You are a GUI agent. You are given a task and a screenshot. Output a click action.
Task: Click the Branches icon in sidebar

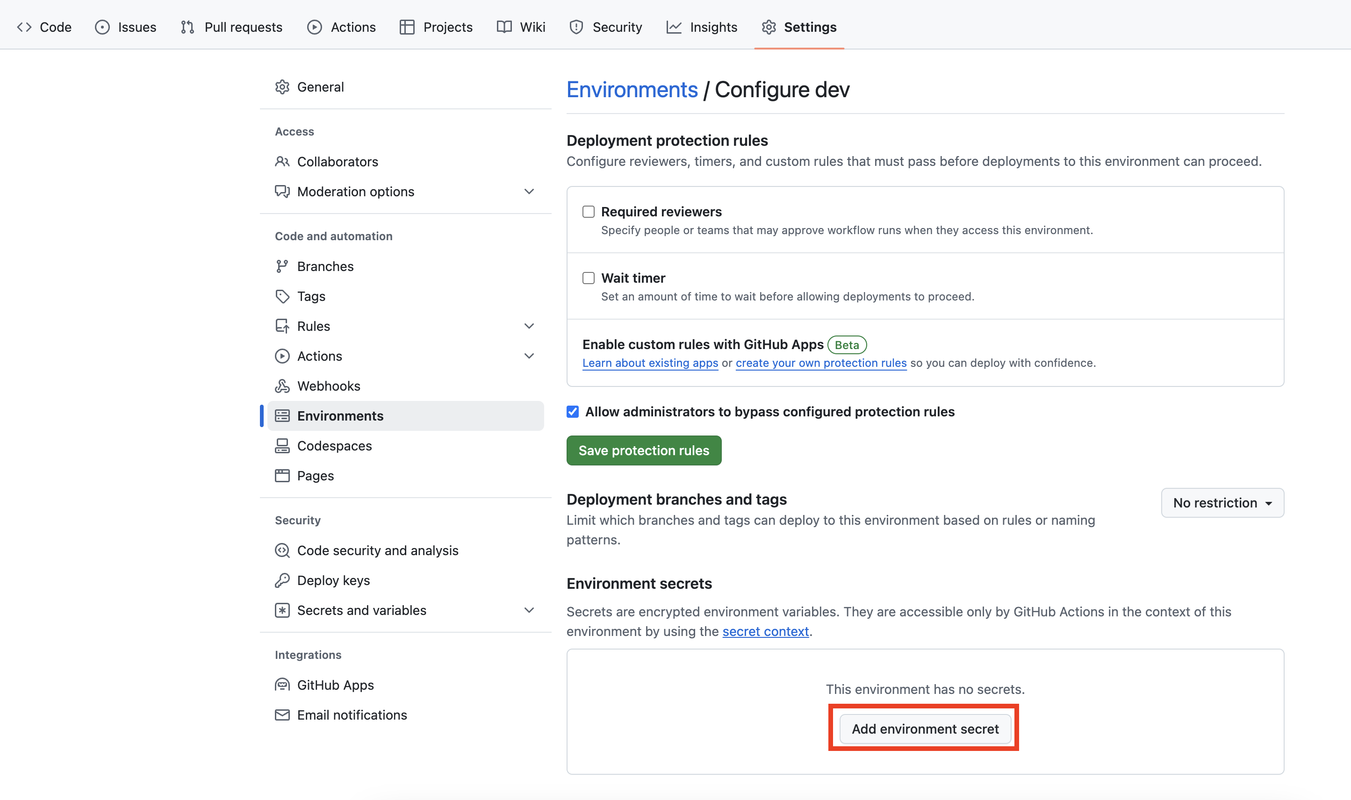[x=282, y=266]
